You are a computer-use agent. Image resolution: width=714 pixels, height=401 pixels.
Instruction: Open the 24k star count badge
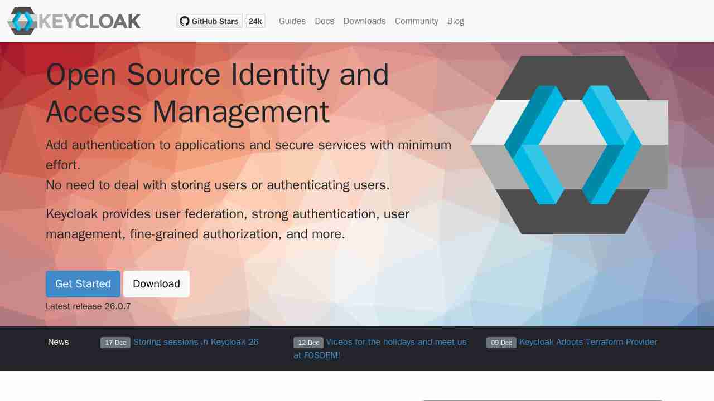255,21
